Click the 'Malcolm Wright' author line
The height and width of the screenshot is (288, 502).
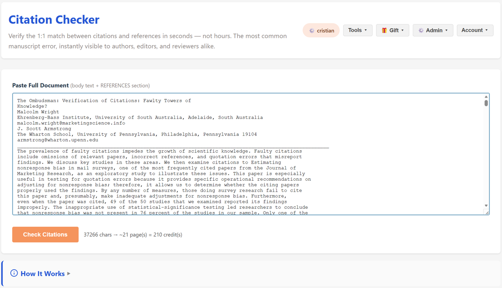pos(38,112)
